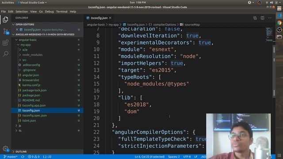The width and height of the screenshot is (283, 159).
Task: Open the clock at Sun 1:08 PM
Action: click(x=138, y=3)
